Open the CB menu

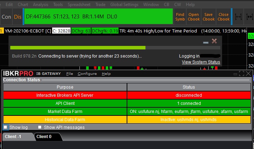point(166,5)
